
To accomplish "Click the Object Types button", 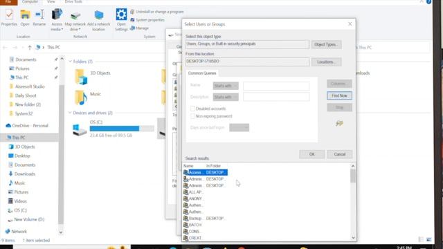I will click(x=326, y=44).
